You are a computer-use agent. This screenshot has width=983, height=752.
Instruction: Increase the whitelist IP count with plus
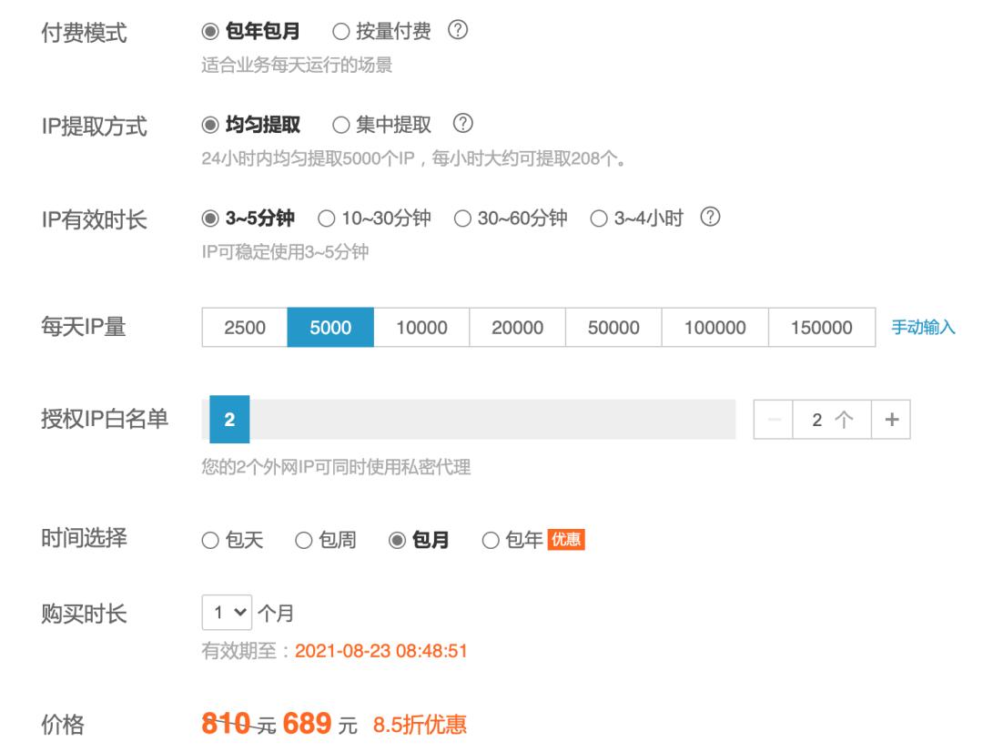(893, 419)
